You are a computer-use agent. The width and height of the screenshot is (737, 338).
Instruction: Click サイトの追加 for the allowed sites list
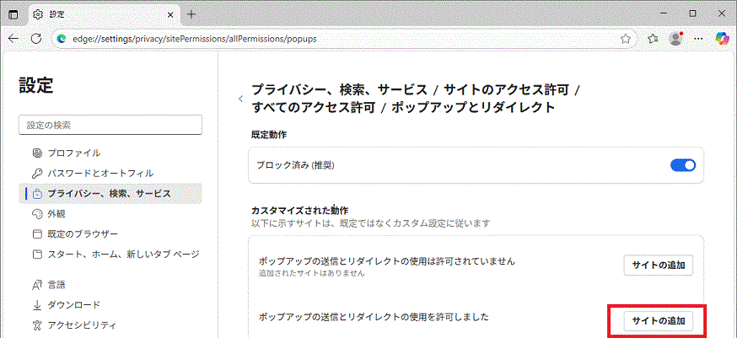pos(659,321)
